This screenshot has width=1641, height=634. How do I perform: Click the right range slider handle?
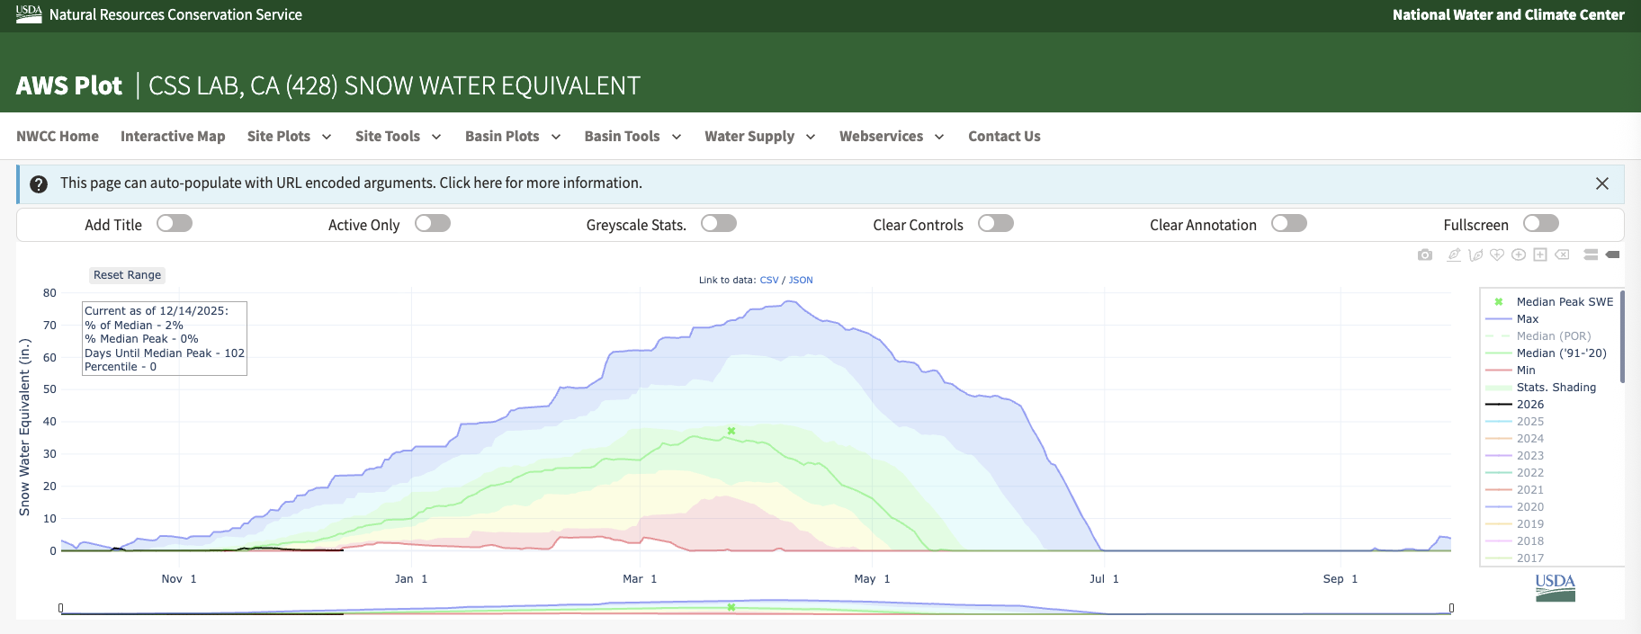[x=1451, y=609]
